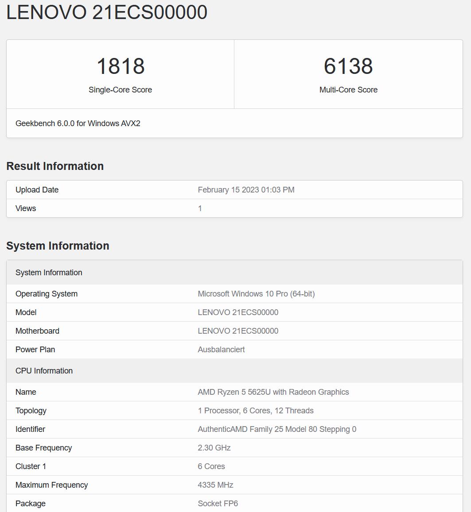Click the Name row label
The width and height of the screenshot is (471, 512).
click(26, 392)
